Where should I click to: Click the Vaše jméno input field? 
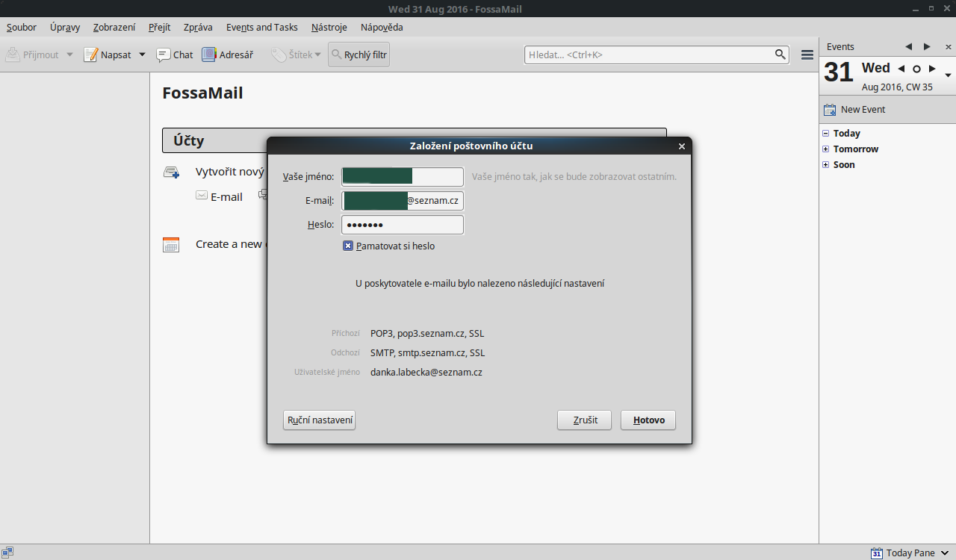coord(403,177)
